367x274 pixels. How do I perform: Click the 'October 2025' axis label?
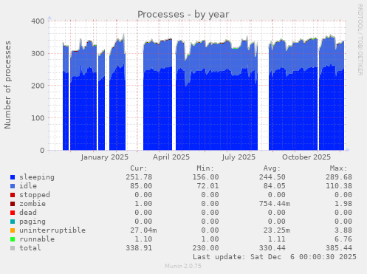point(306,157)
